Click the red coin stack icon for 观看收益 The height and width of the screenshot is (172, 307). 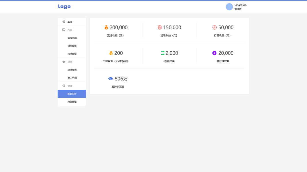click(160, 28)
